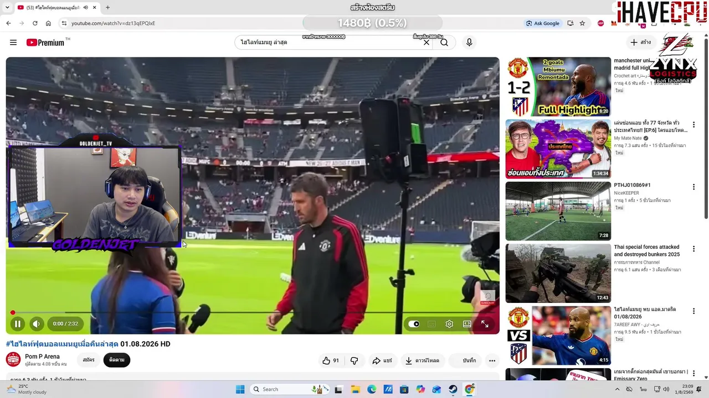Open Ask Google lens button

coord(543,23)
